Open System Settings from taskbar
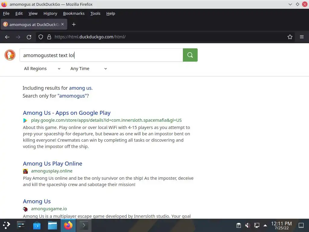Viewport: 309px width, 232px height. [x=21, y=225]
